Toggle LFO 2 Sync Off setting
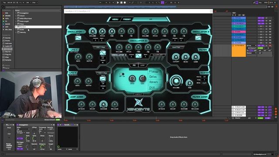 pyautogui.click(x=103, y=84)
